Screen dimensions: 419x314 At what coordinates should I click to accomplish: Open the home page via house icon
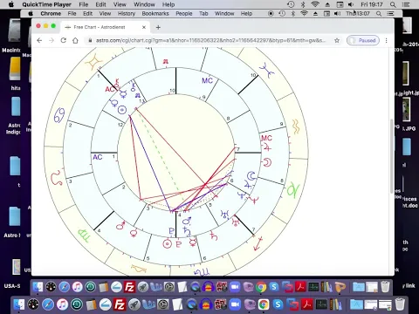[75, 40]
